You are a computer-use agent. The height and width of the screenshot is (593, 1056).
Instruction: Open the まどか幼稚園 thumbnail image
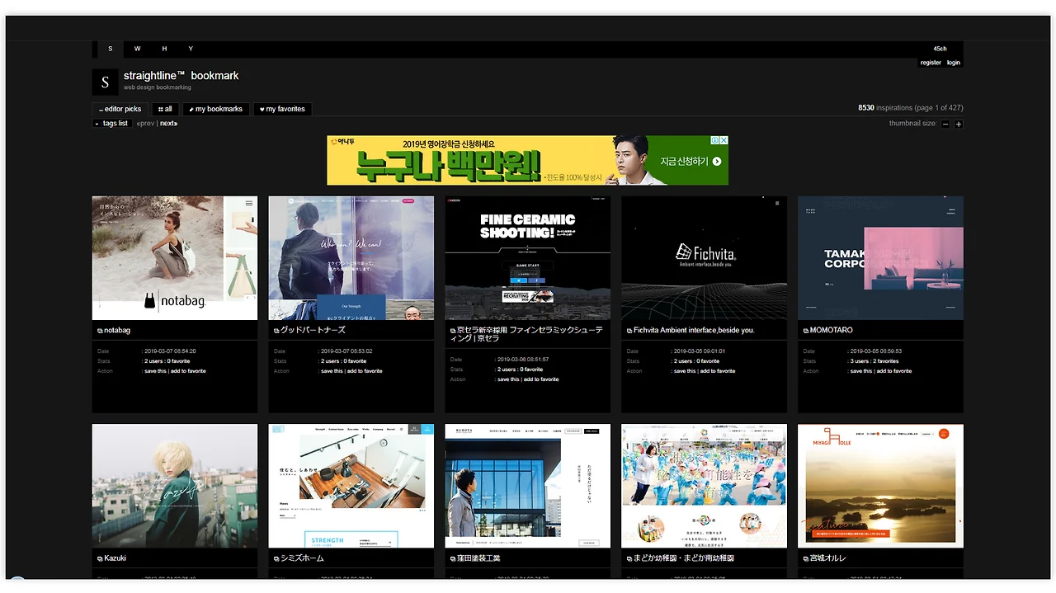(x=705, y=487)
